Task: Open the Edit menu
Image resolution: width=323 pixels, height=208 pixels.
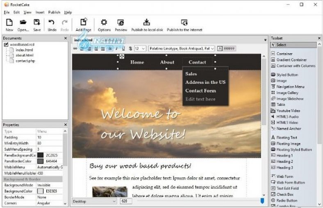Action: [16, 12]
